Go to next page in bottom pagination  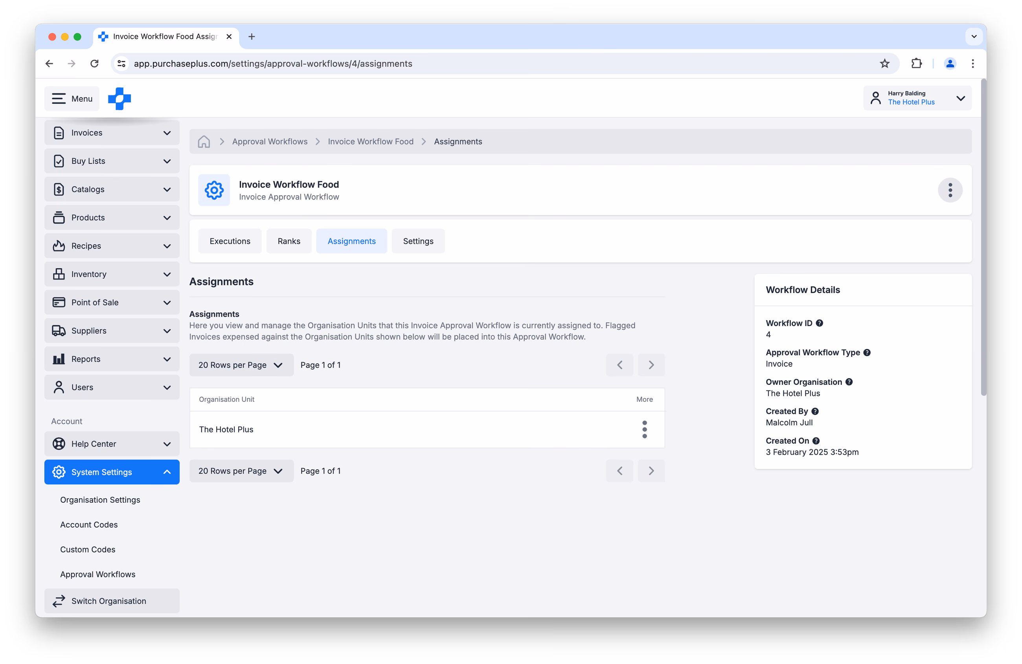coord(651,472)
